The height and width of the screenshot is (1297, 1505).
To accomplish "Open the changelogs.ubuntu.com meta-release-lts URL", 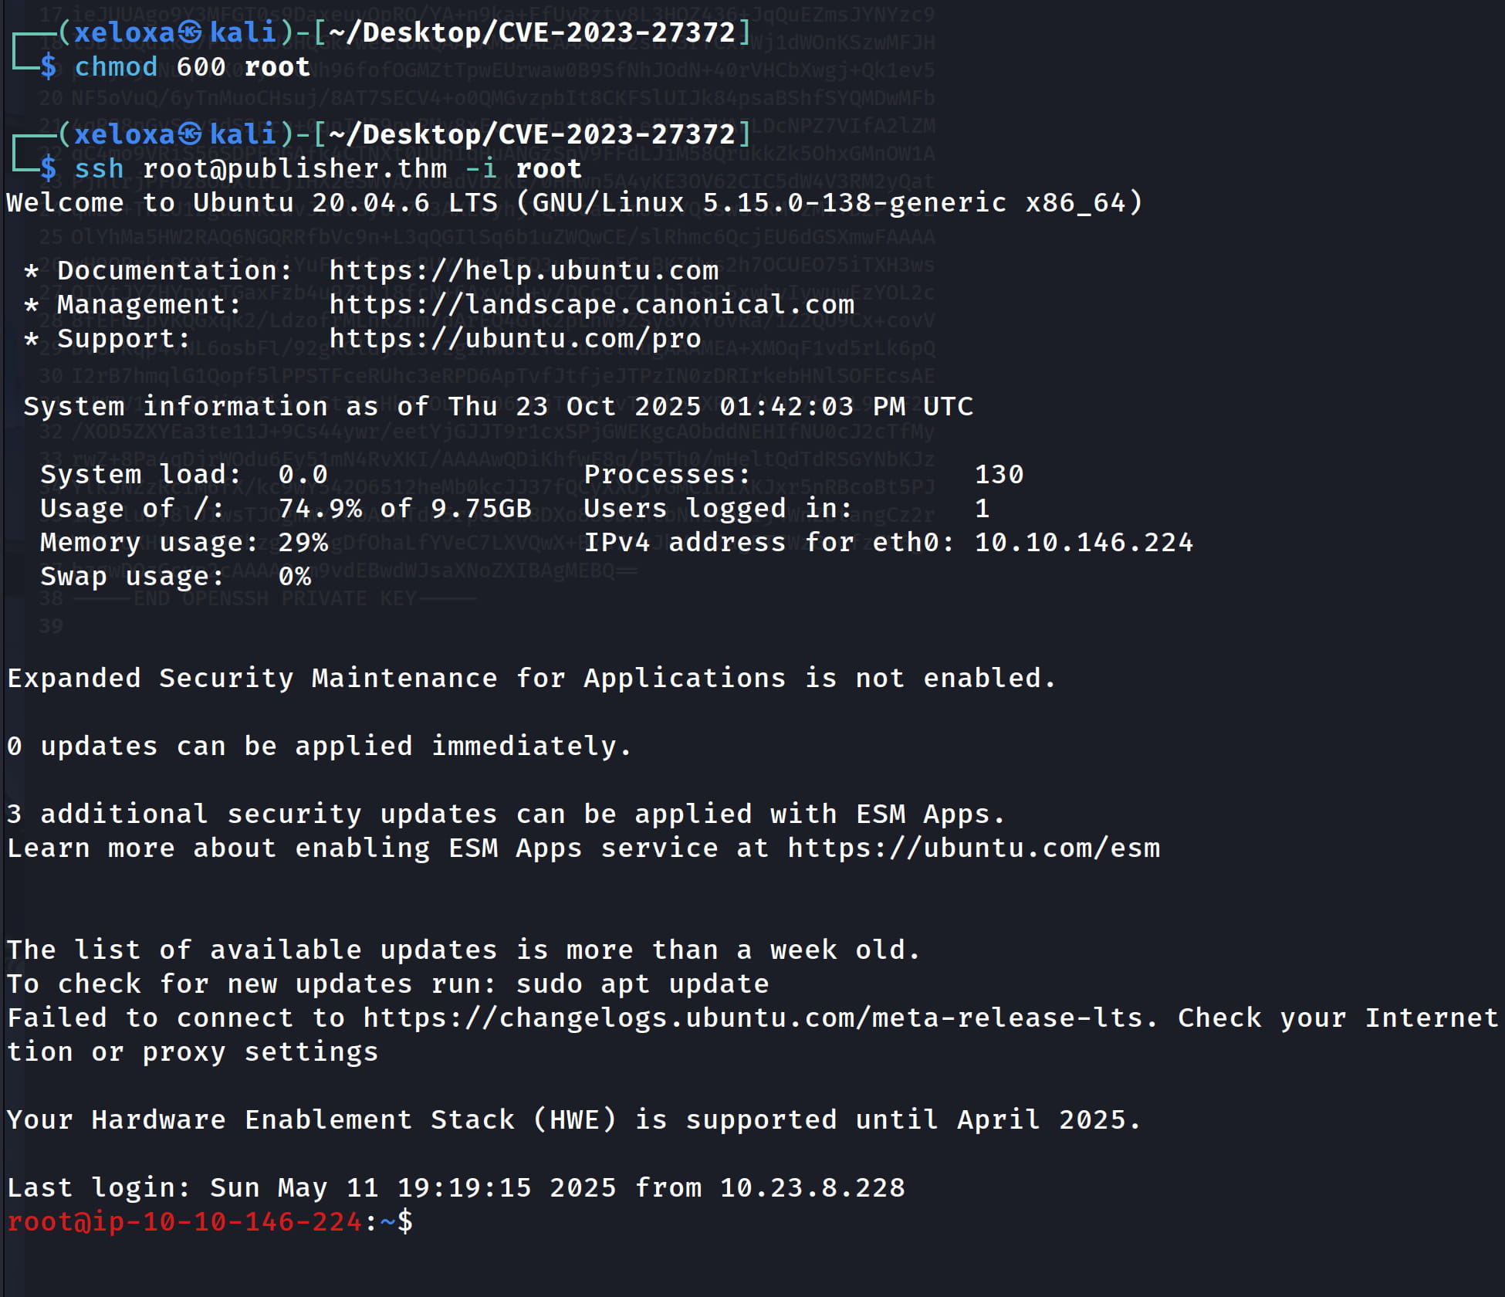I will click(759, 1018).
